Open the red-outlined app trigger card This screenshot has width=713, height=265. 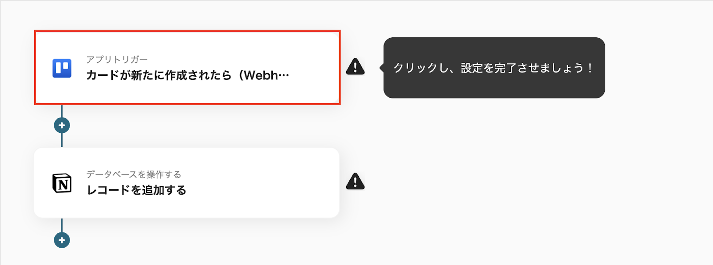pos(188,68)
